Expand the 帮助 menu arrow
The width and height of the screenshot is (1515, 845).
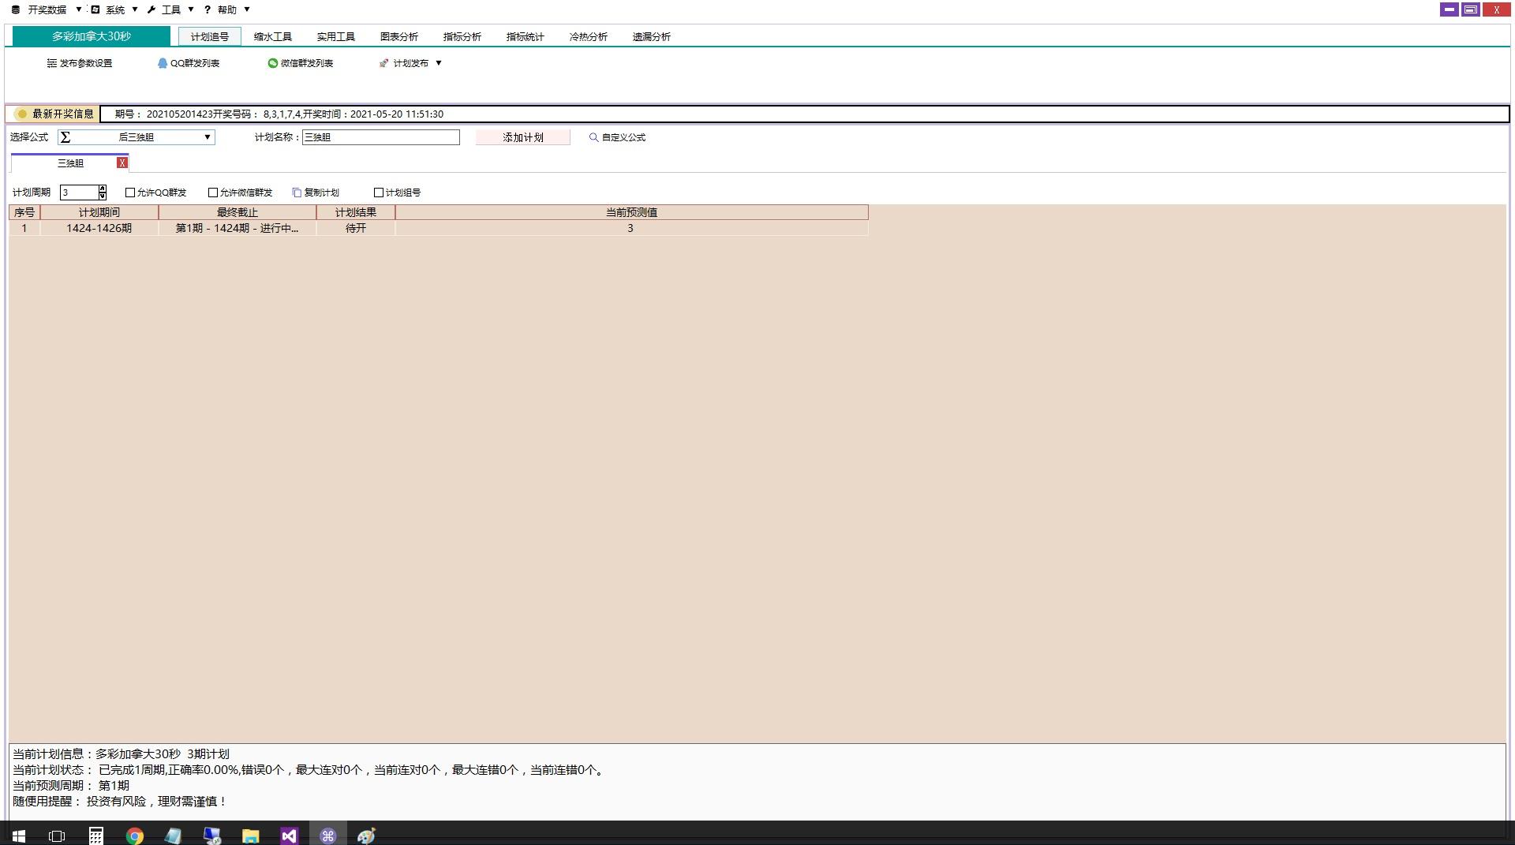(247, 9)
